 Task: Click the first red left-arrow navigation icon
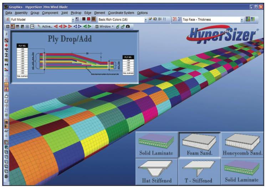[56, 26]
